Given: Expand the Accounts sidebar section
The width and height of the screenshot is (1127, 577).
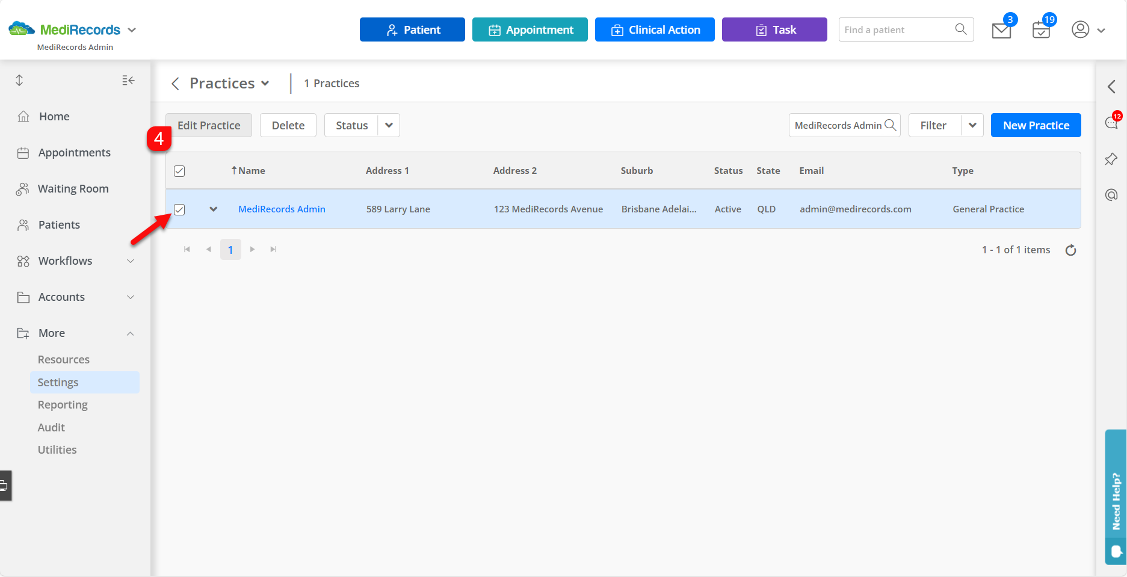Looking at the screenshot, I should pyautogui.click(x=131, y=297).
